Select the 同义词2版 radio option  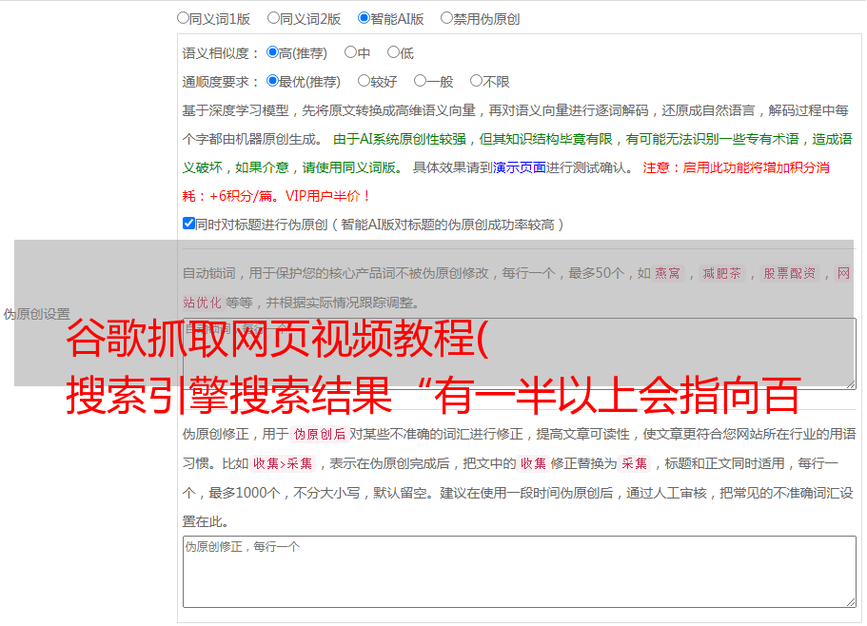tap(274, 17)
